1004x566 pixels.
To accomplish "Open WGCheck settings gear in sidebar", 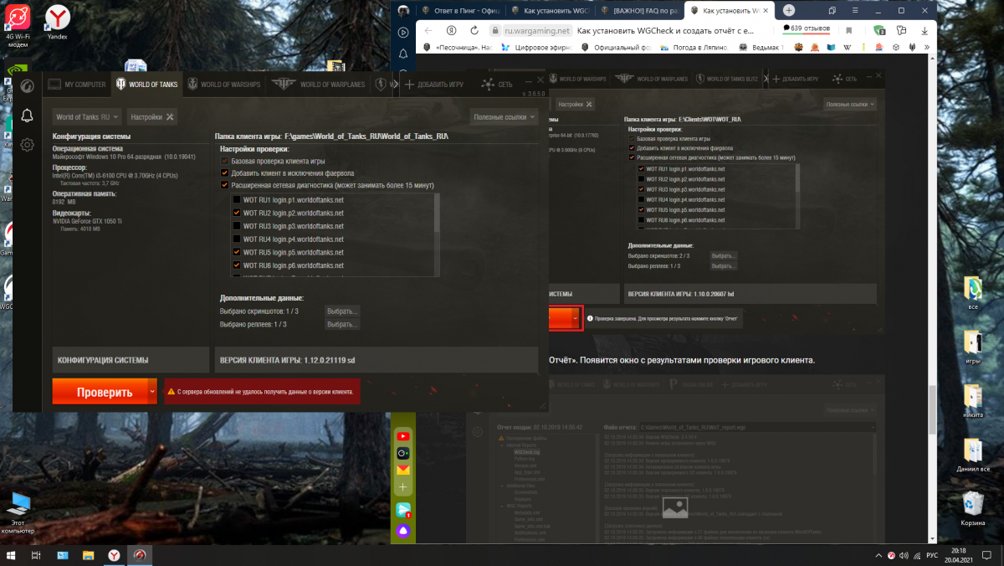I will [27, 145].
